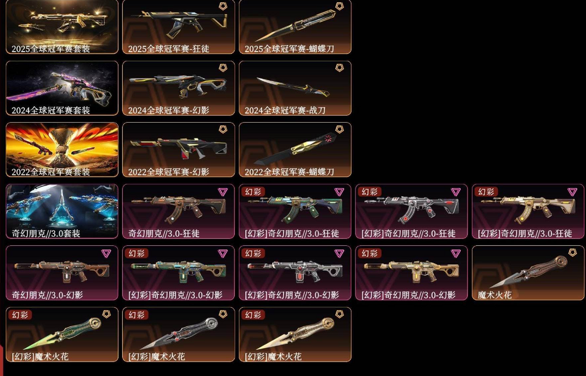Click the gold tier icon on 魔术火花 knife

point(572,253)
